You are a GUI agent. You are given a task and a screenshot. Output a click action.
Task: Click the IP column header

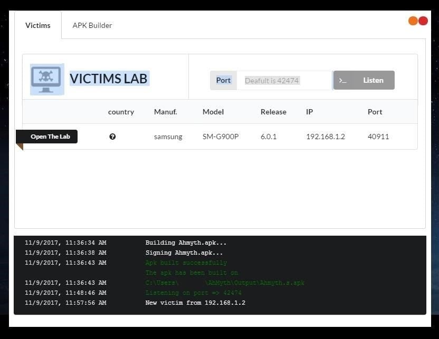tap(310, 112)
